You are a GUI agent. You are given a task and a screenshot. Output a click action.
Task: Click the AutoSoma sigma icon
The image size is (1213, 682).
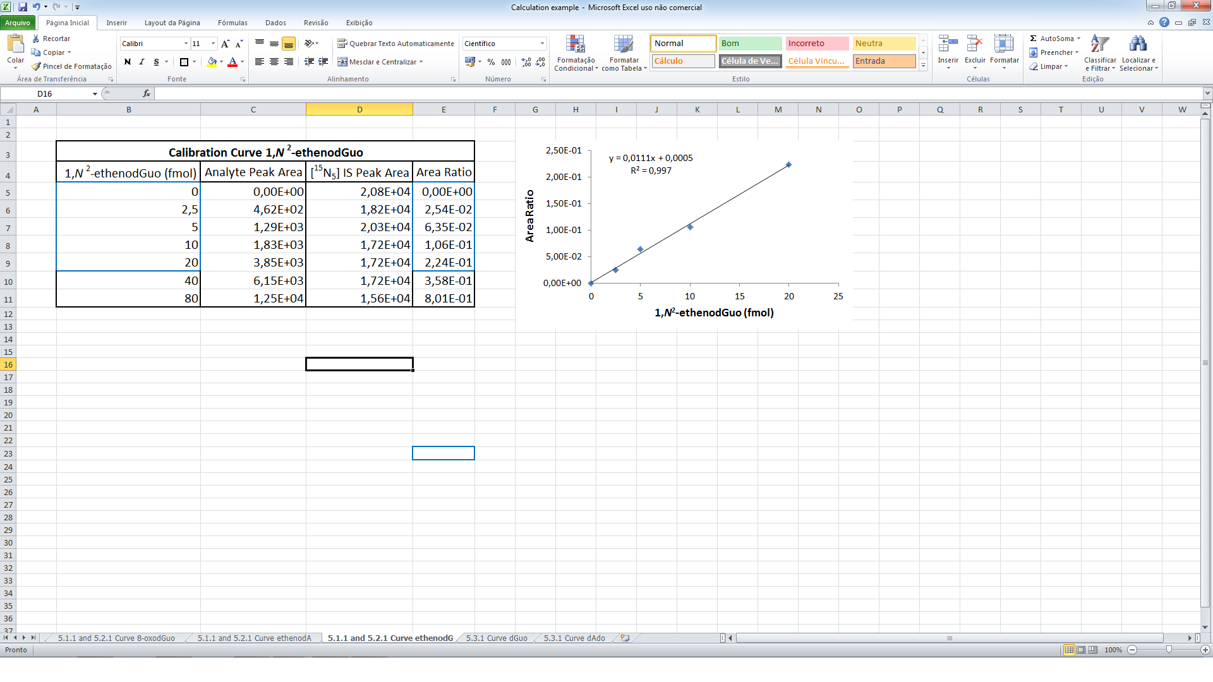pyautogui.click(x=1034, y=39)
